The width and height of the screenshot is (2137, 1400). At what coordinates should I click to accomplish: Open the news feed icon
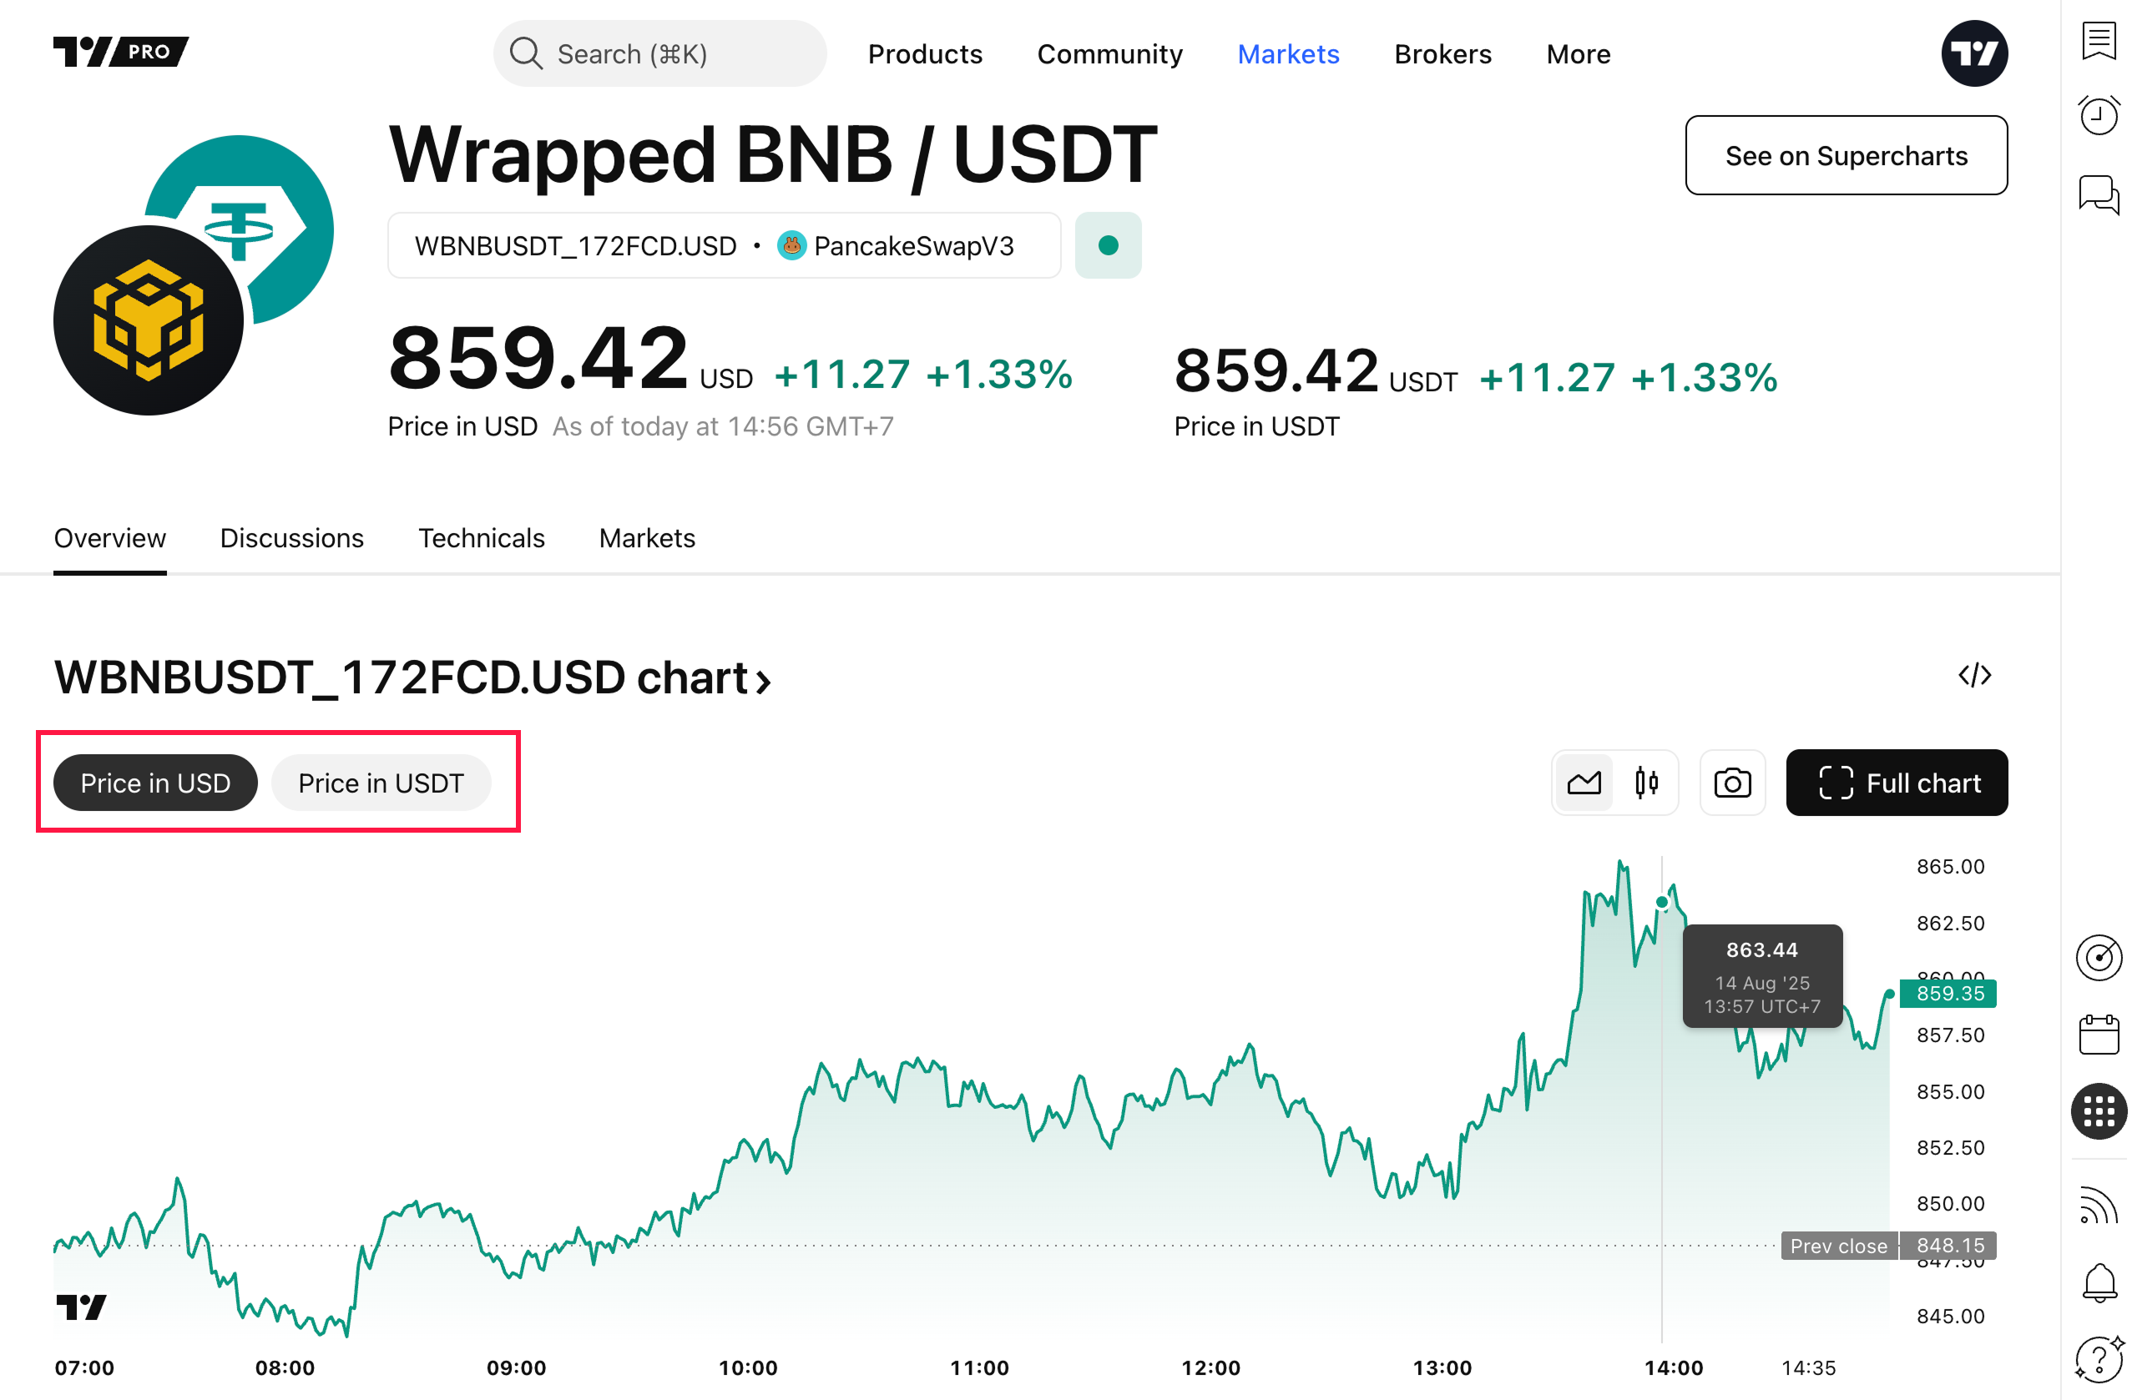click(2099, 1205)
